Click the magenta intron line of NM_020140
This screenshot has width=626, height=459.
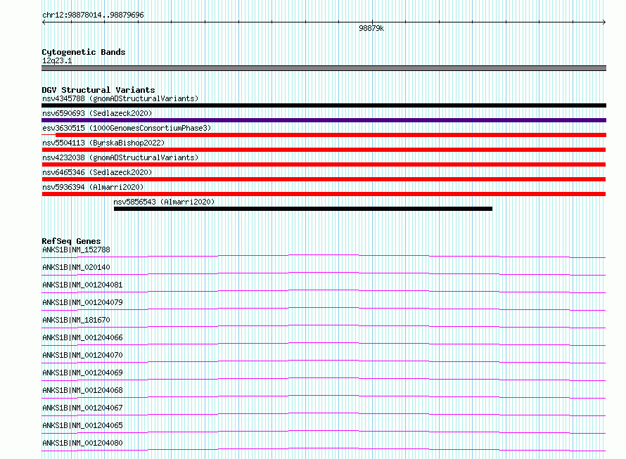[x=324, y=273]
